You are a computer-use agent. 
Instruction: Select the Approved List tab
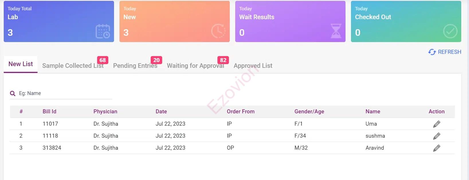coord(253,66)
